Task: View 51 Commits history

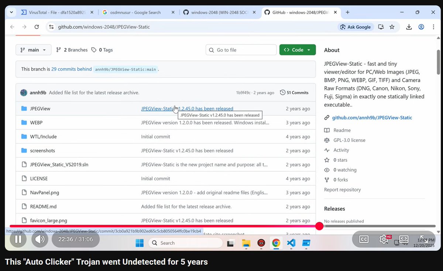Action: pyautogui.click(x=294, y=92)
